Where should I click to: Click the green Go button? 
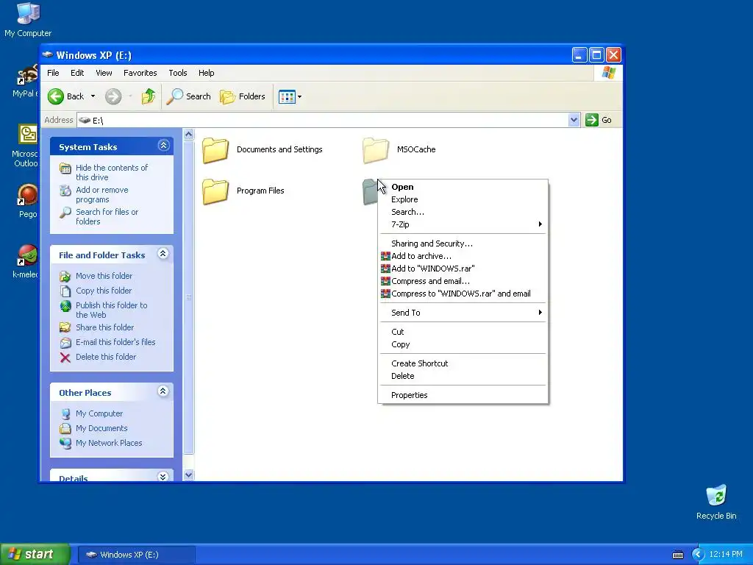[599, 120]
